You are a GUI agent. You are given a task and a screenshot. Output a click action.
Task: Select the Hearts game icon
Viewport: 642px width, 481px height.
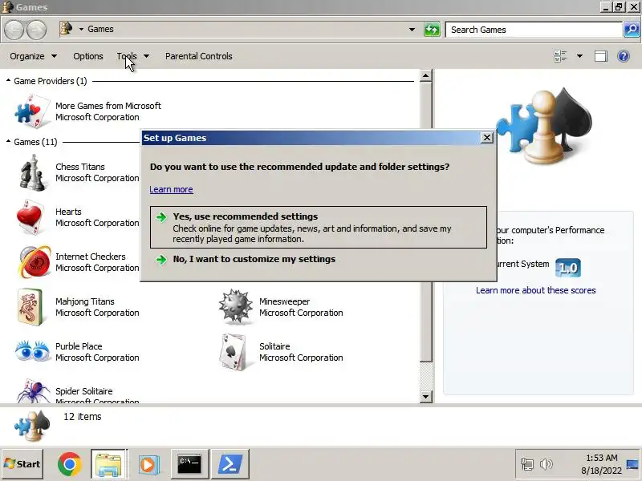(30, 216)
